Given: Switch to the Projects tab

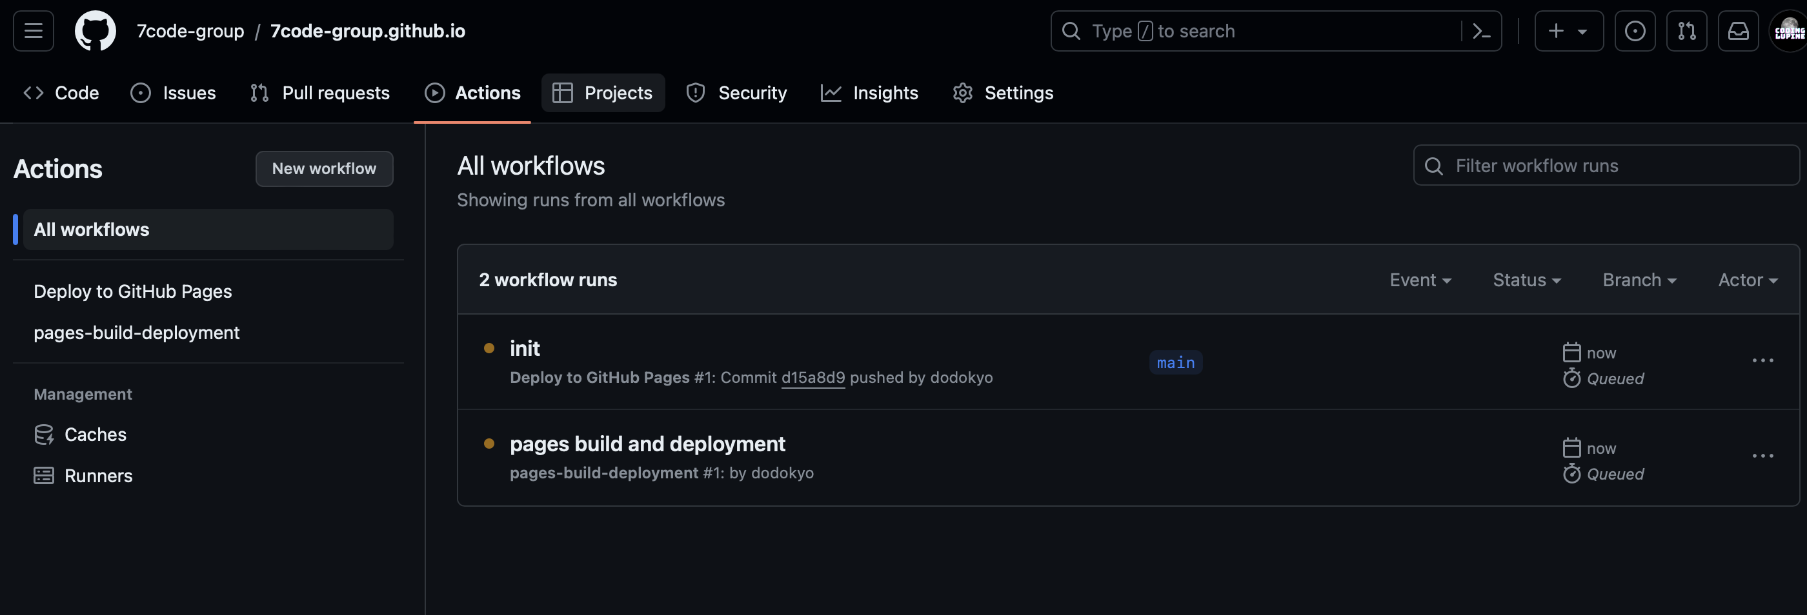Looking at the screenshot, I should [603, 92].
